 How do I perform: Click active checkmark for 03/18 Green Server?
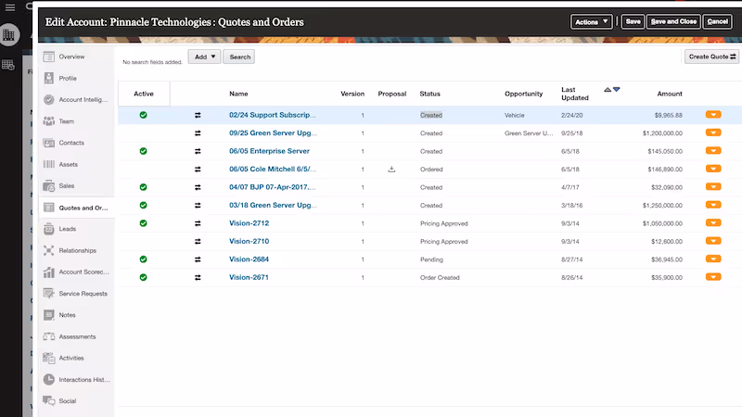144,205
